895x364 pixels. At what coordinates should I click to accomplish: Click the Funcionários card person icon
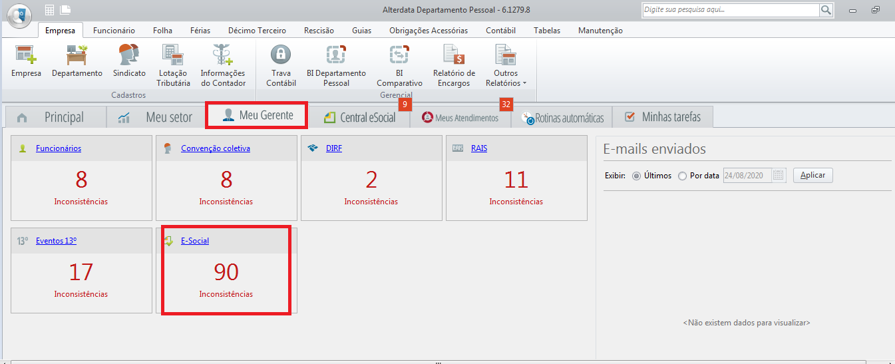click(x=23, y=148)
